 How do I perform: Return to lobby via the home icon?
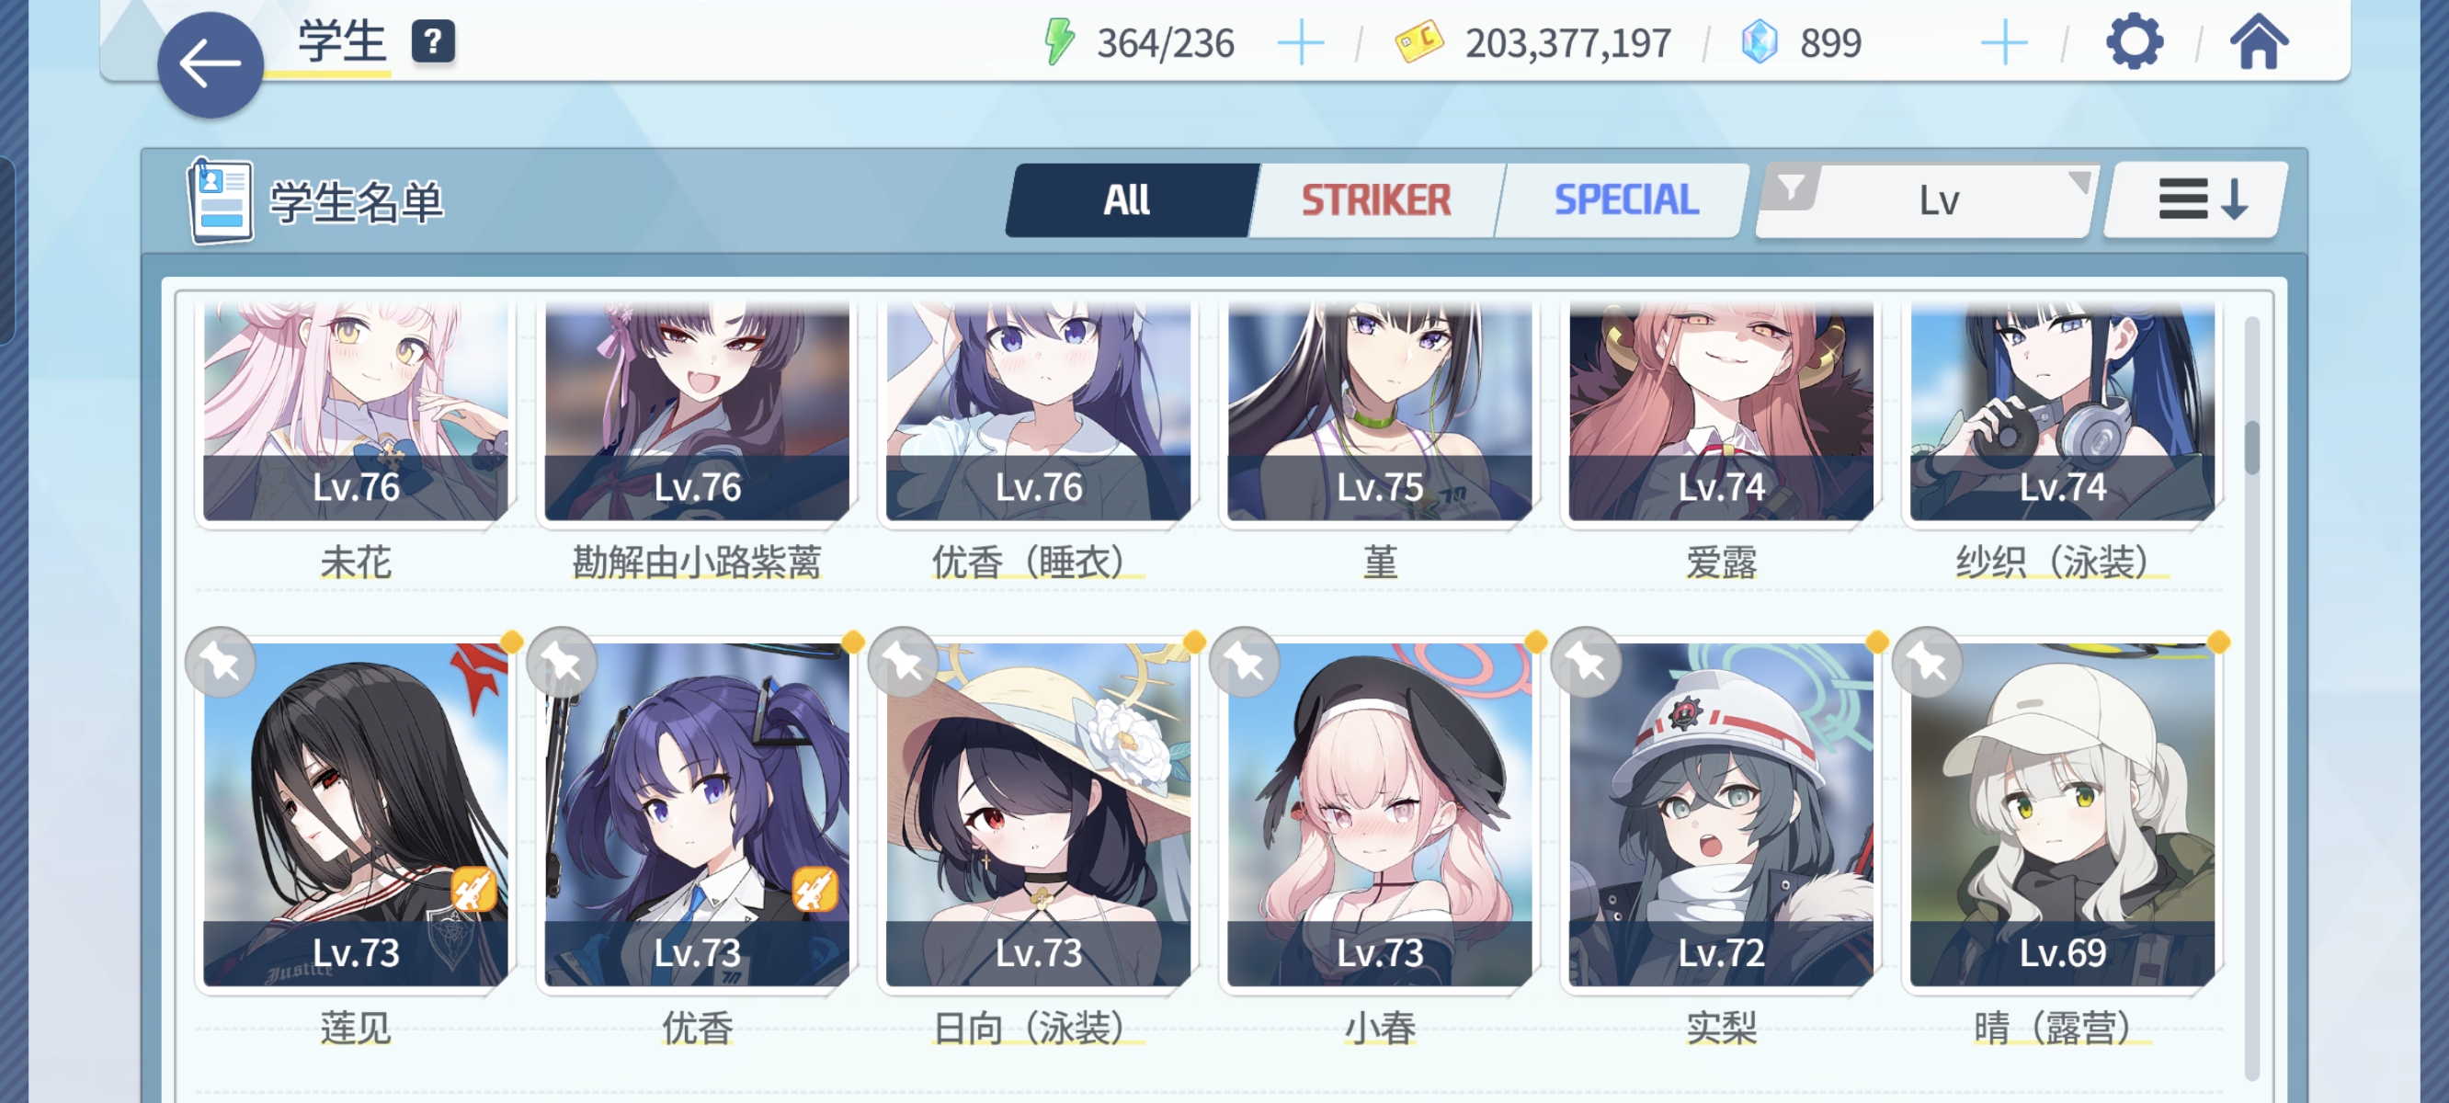click(2260, 42)
